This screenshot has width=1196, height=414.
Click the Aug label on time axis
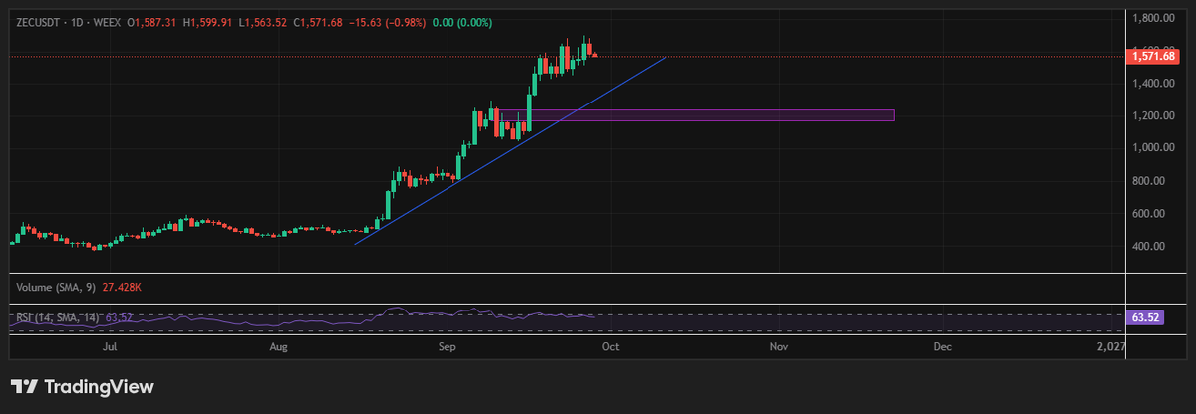point(278,347)
